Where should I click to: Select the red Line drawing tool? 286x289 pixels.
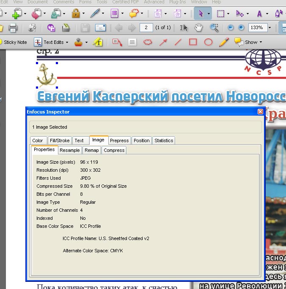pos(178,42)
